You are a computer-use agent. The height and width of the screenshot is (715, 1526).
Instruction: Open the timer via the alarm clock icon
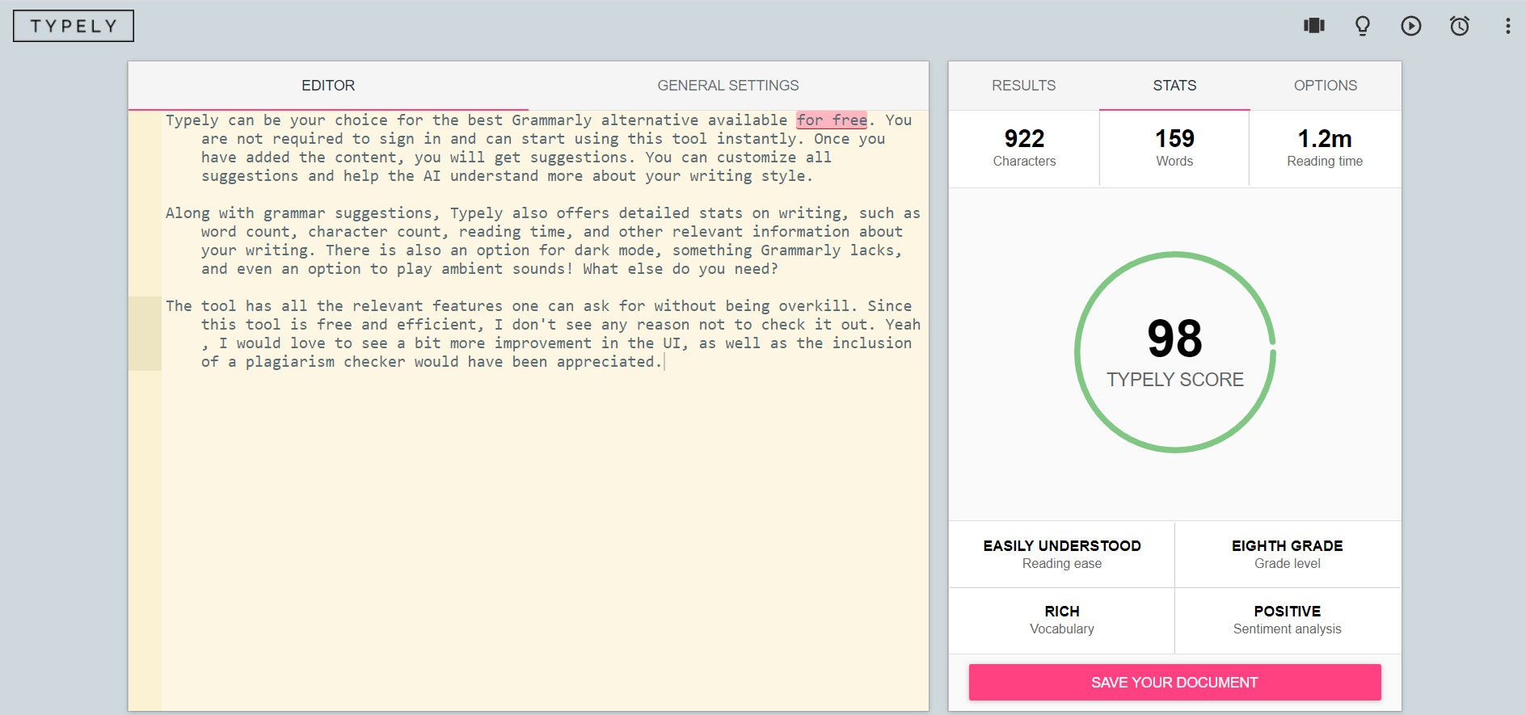(x=1460, y=26)
